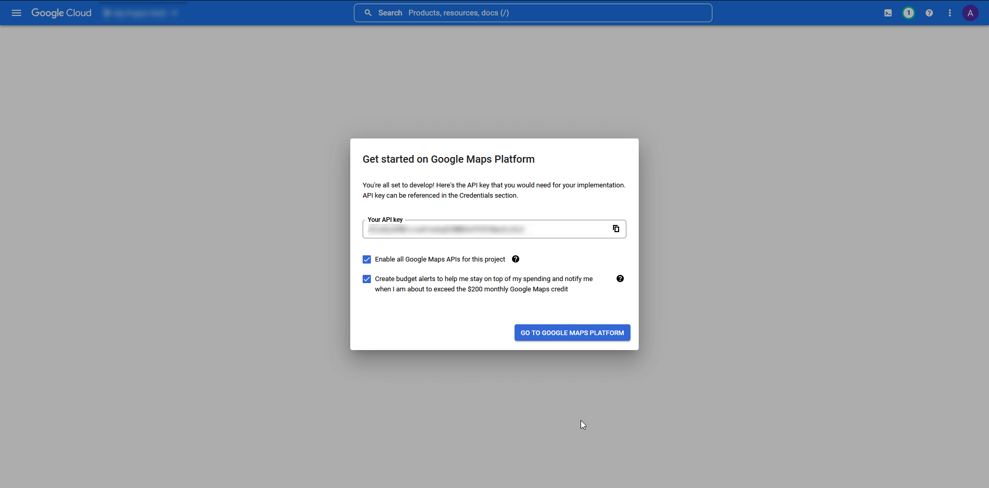Open the Help question mark icon
This screenshot has height=488, width=989.
929,13
